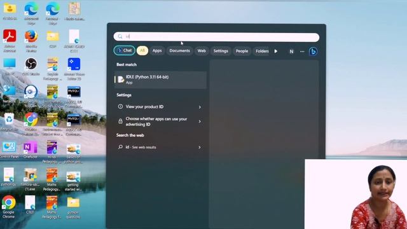Open IDLE (Python 3.11 64-bit) best match

click(160, 80)
